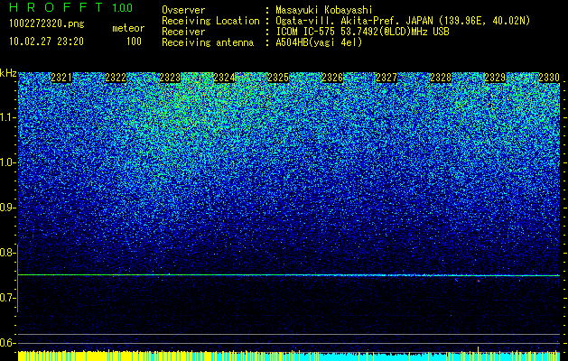
Task: Click the date stamp 10.02.27 23:20
Action: point(46,42)
